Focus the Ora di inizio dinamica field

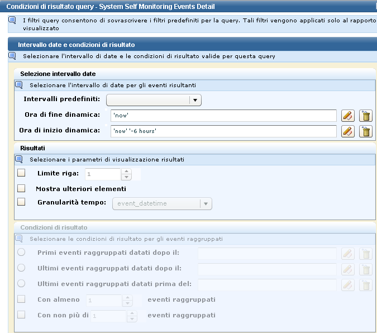223,131
